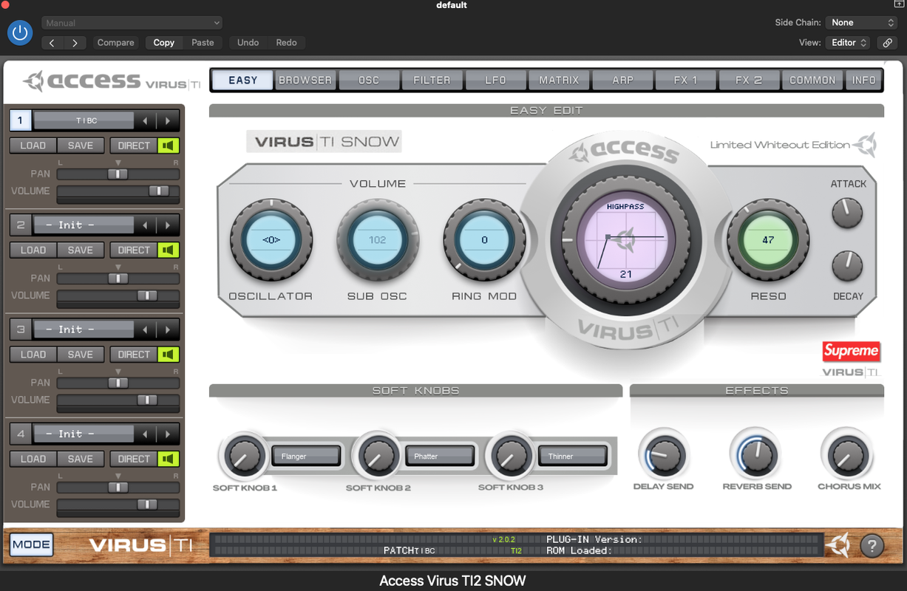The height and width of the screenshot is (591, 907).
Task: Click the part 1 VOLUME slider
Action: click(x=118, y=191)
